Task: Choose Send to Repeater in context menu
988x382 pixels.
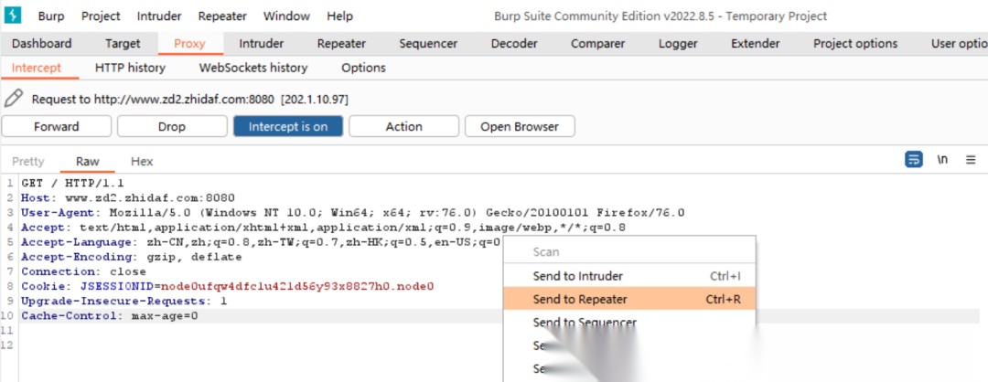Action: (x=629, y=299)
